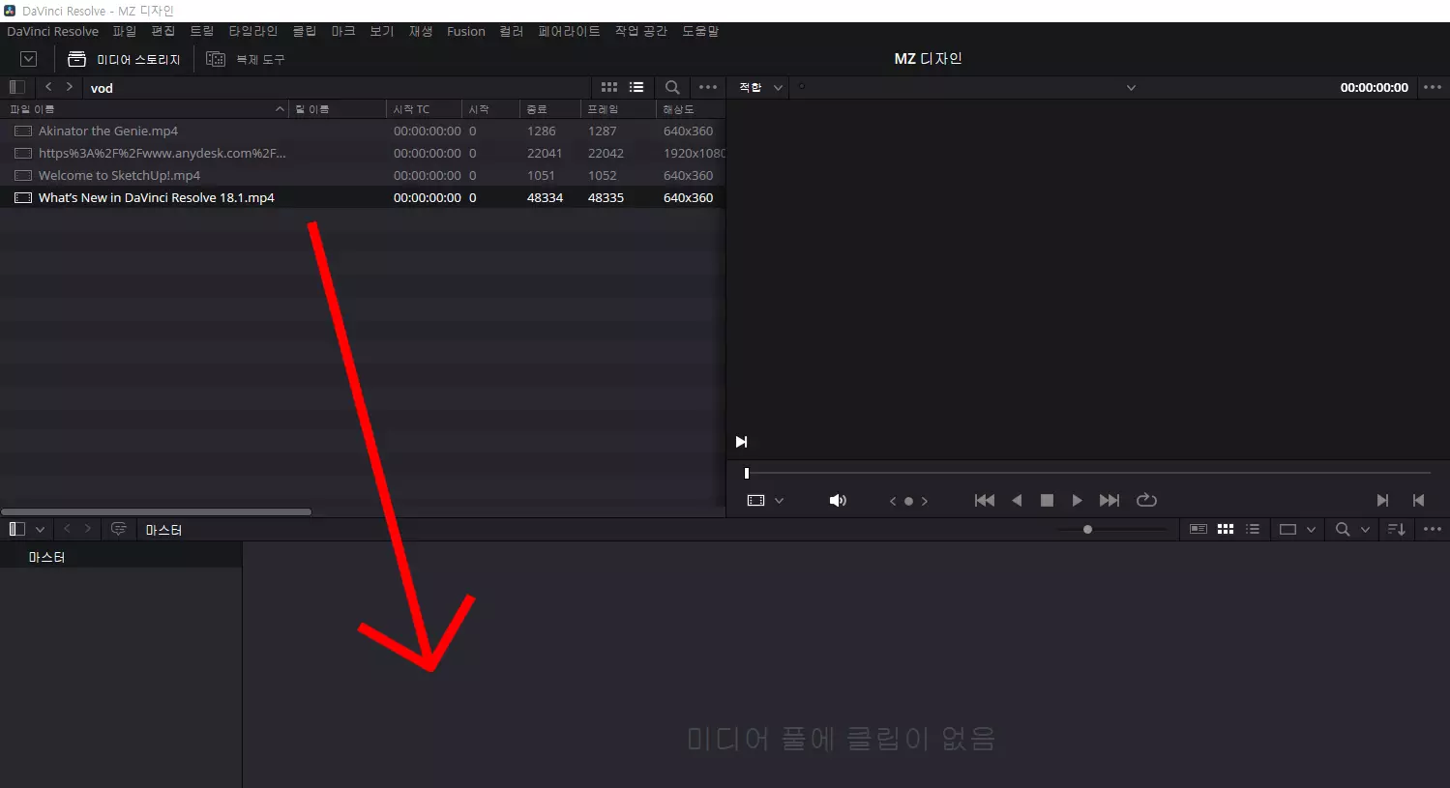Mute the viewer audio speaker icon

pyautogui.click(x=838, y=500)
